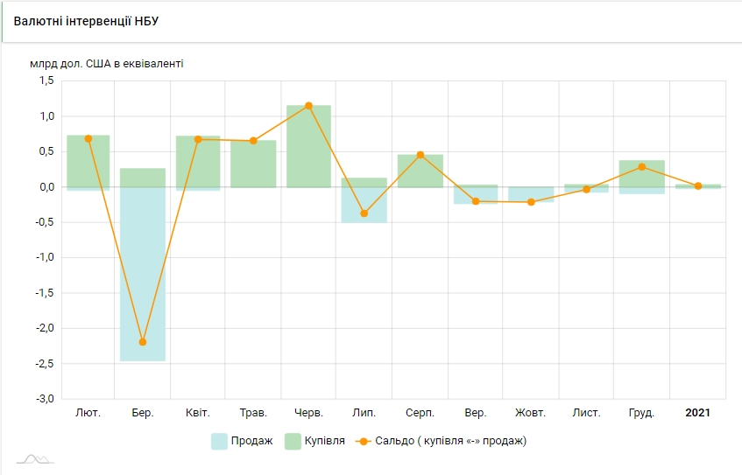Click the large blue sales bar for Бер.
The height and width of the screenshot is (475, 742).
pos(143,280)
